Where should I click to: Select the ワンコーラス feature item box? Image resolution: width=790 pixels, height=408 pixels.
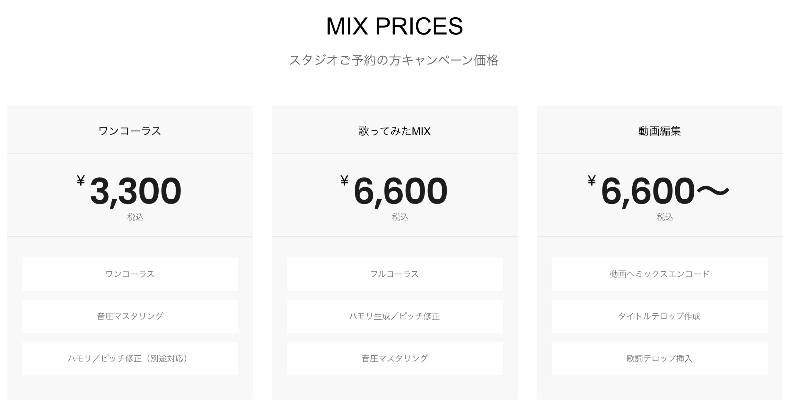[x=130, y=274]
